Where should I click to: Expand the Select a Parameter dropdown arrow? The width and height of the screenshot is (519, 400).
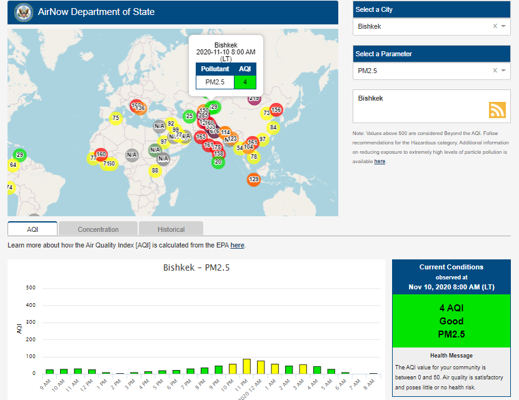pyautogui.click(x=503, y=71)
